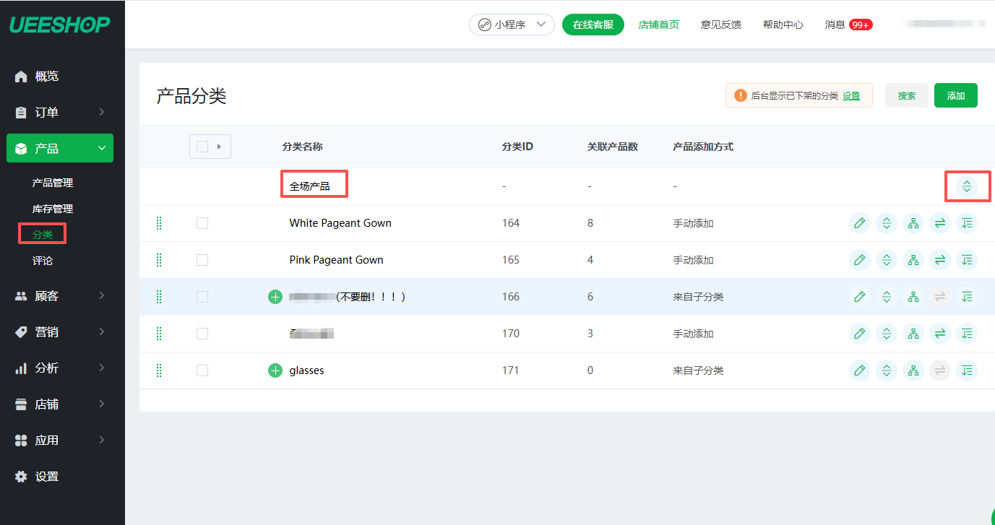995x525 pixels.
Task: Toggle the select-all checkbox in table header
Action: coord(202,147)
